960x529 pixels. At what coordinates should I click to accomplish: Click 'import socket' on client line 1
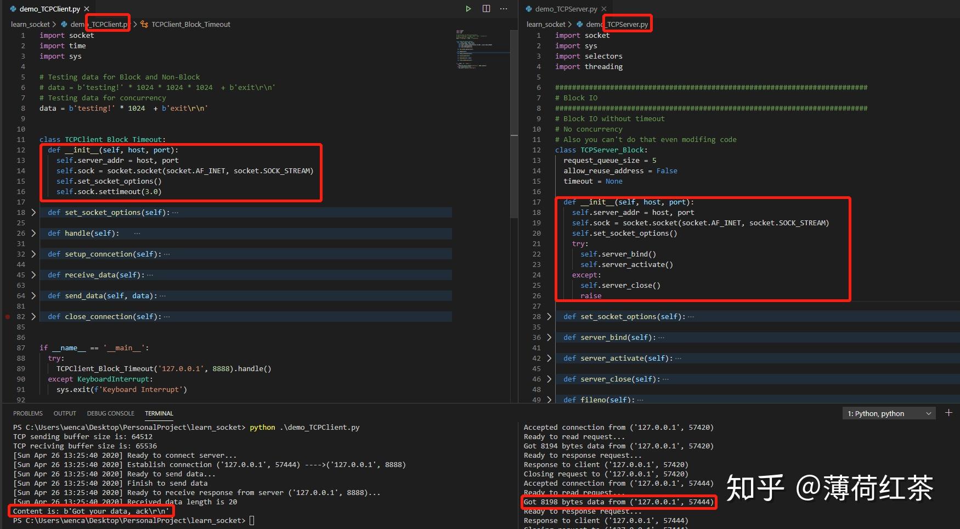(66, 36)
